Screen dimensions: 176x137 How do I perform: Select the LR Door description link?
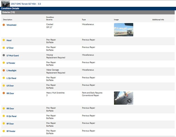tap(10, 86)
